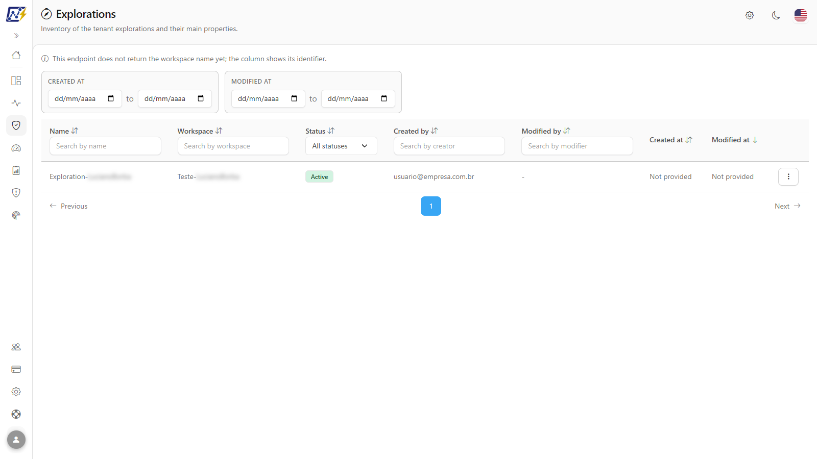Click the Active status badge
The width and height of the screenshot is (817, 459).
coord(320,176)
